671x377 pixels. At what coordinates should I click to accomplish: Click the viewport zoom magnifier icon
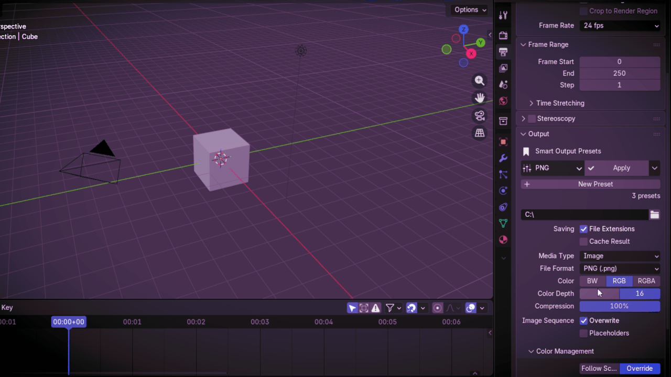[x=479, y=81]
